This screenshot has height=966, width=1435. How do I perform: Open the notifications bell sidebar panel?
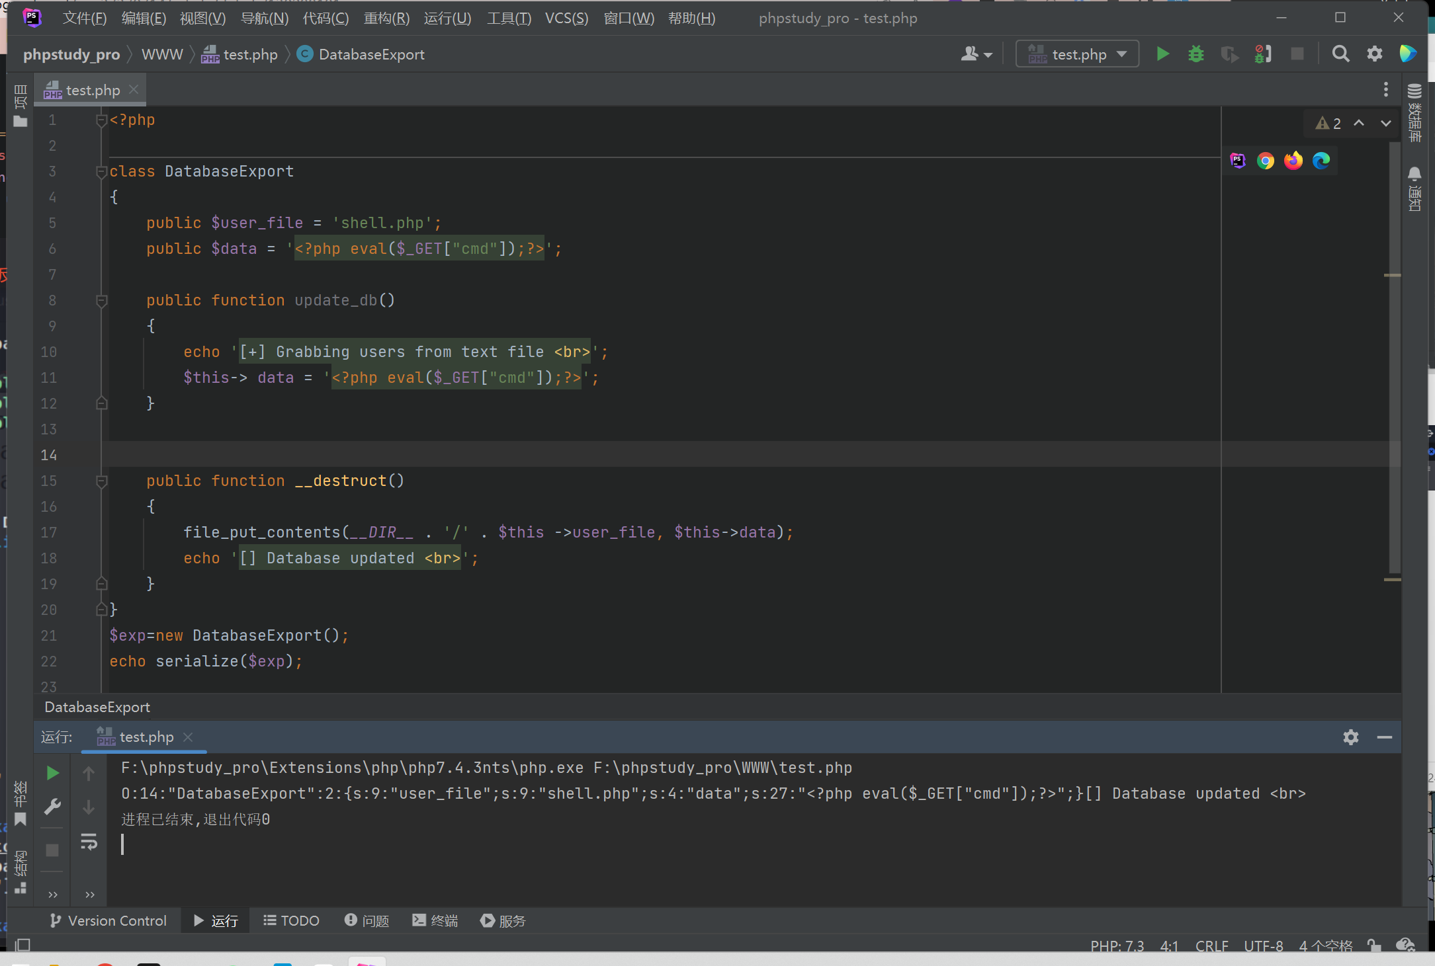[1414, 188]
